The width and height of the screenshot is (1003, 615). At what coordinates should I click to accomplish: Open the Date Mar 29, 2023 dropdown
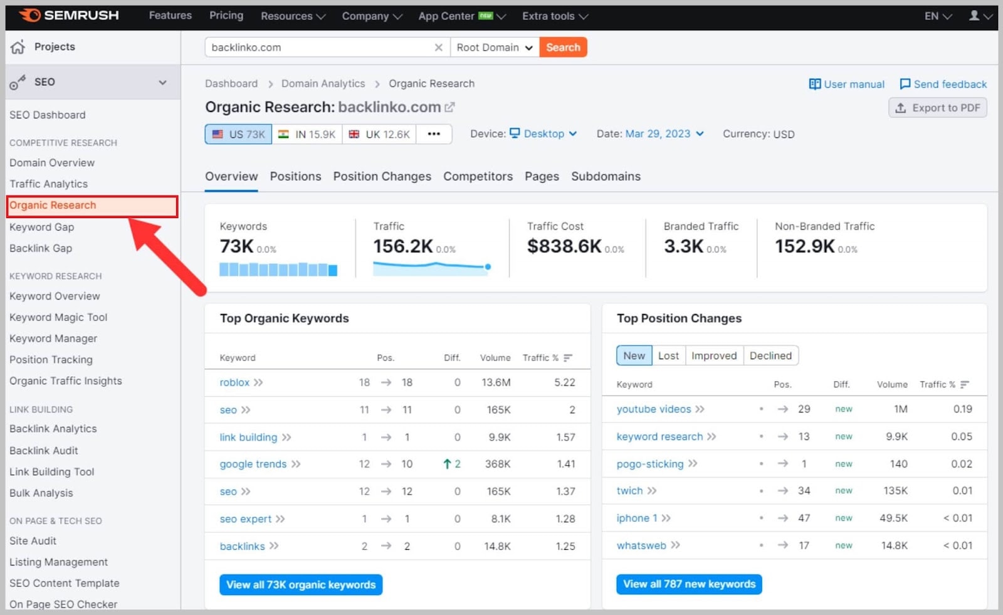click(x=664, y=134)
